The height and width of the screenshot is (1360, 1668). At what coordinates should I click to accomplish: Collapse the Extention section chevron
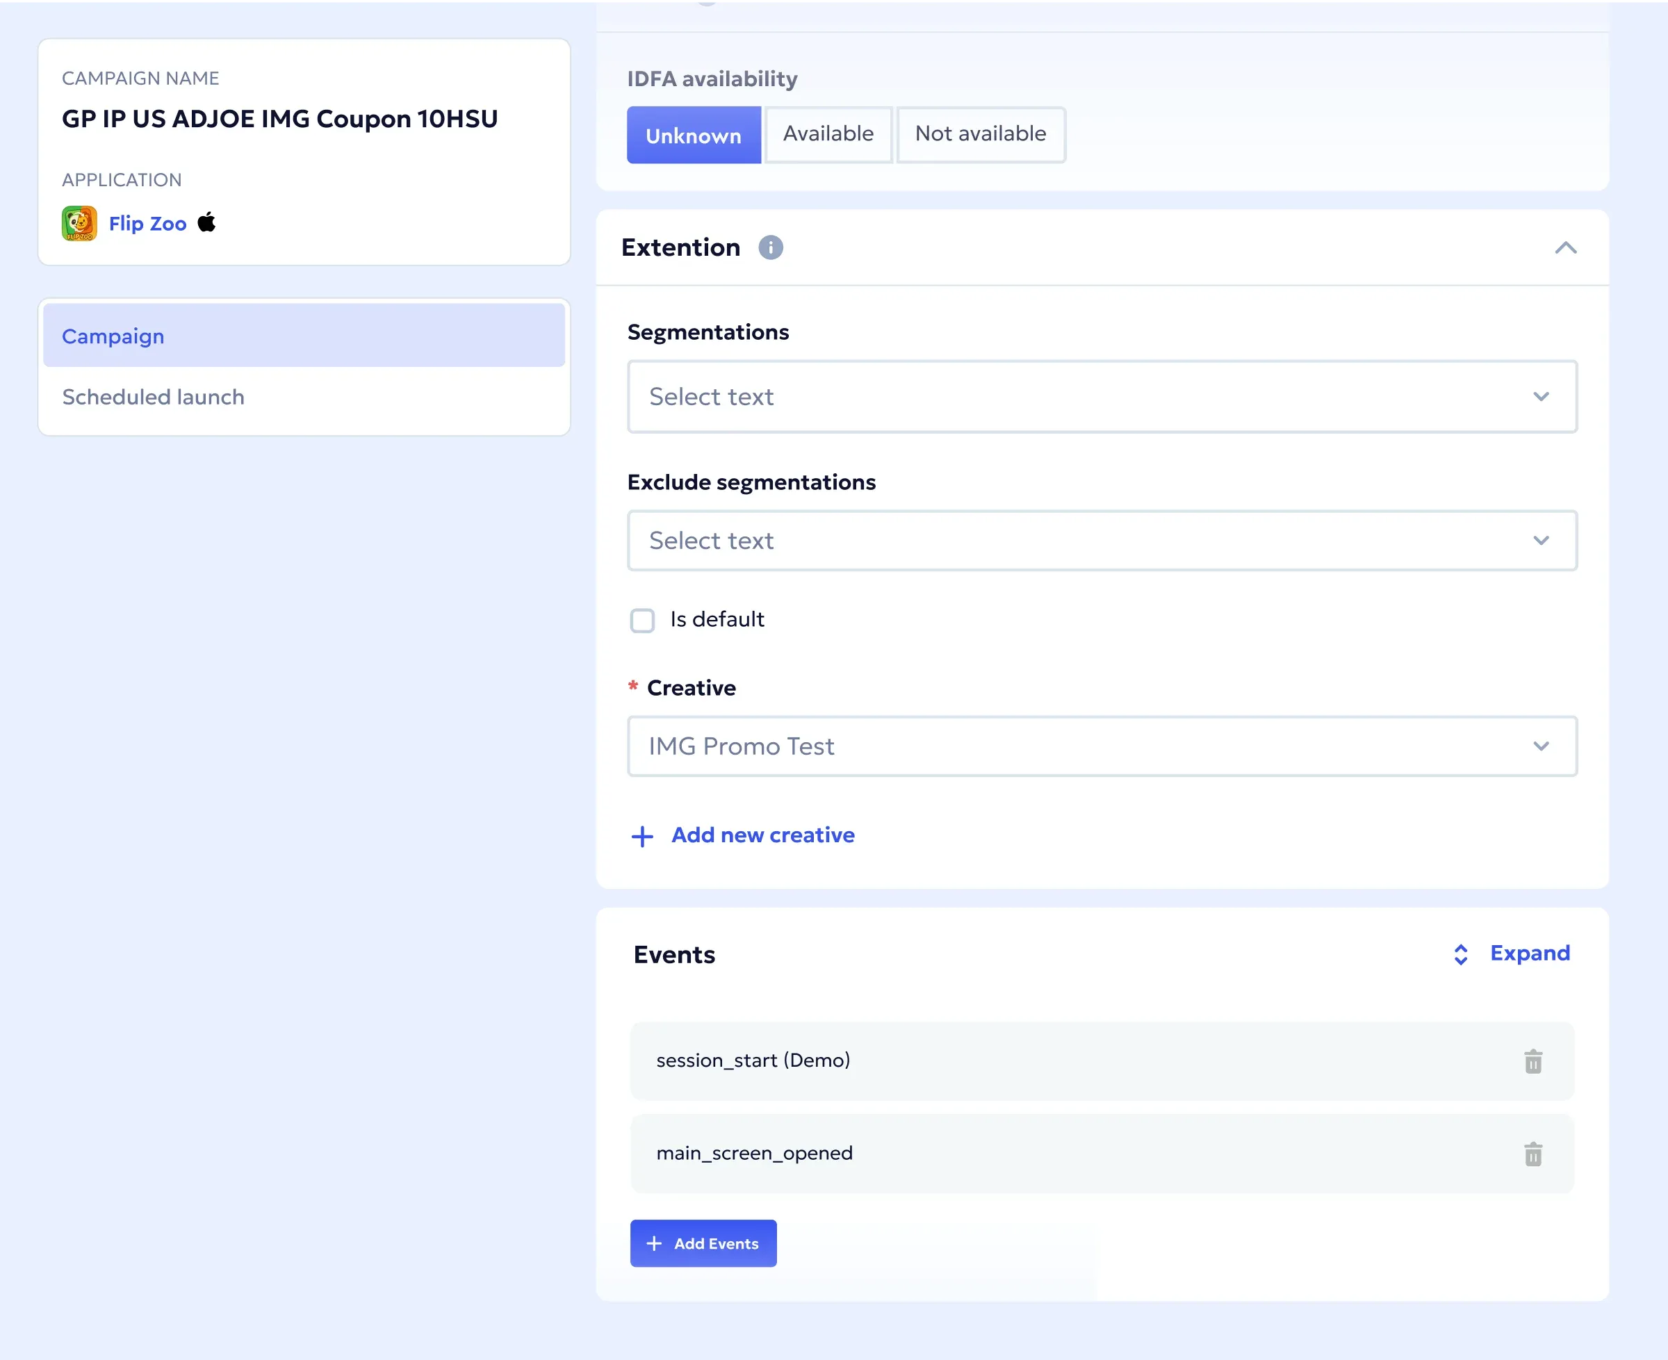tap(1565, 247)
